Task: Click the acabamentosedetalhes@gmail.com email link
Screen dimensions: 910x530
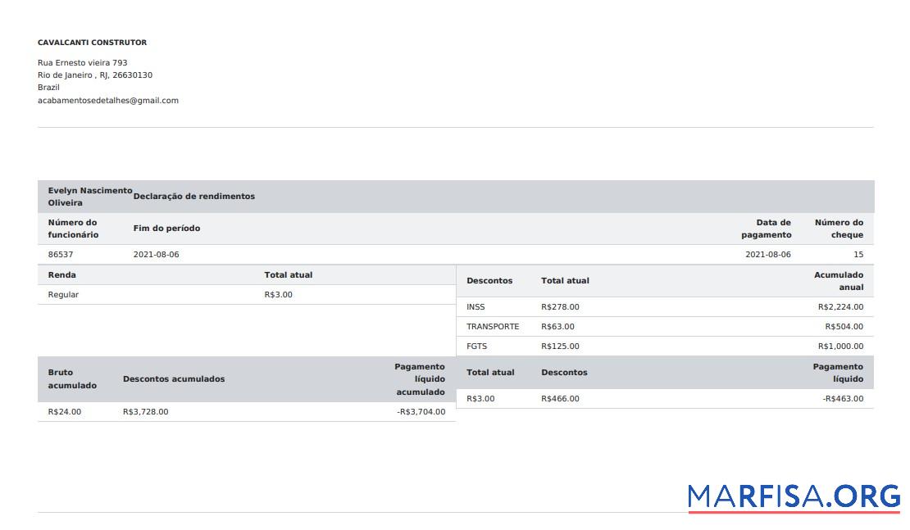Action: click(107, 100)
